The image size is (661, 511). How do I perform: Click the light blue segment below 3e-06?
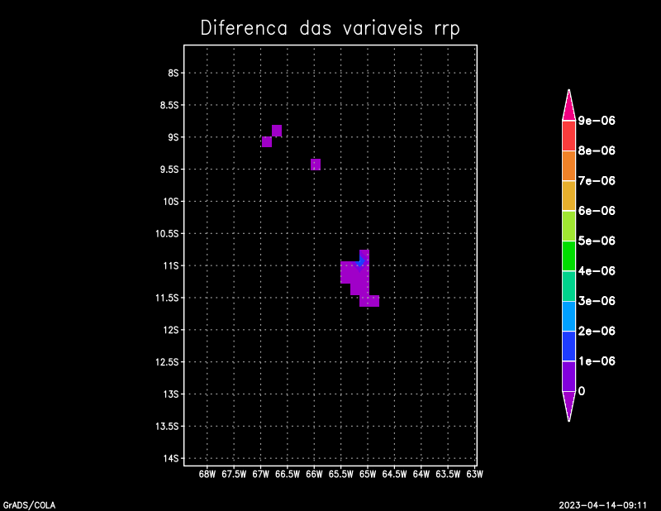pos(568,315)
